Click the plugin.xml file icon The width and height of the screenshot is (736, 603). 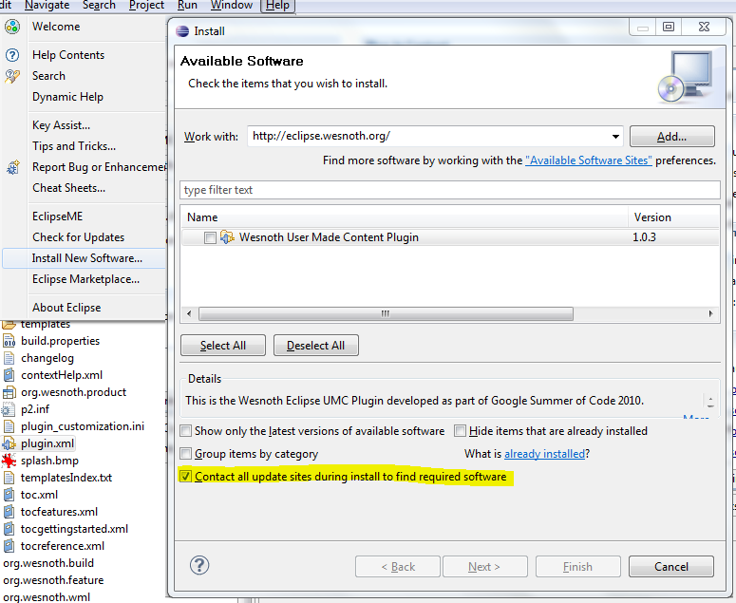(x=9, y=443)
